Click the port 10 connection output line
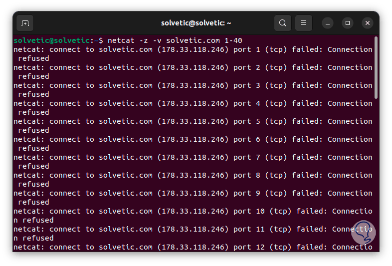The width and height of the screenshot is (392, 266). click(193, 211)
